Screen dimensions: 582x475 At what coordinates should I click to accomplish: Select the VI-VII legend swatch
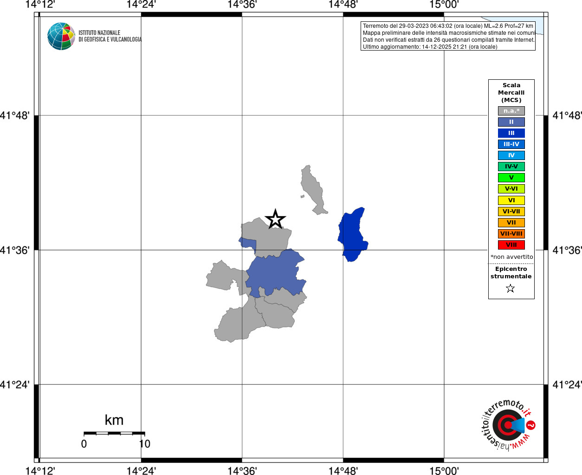511,212
